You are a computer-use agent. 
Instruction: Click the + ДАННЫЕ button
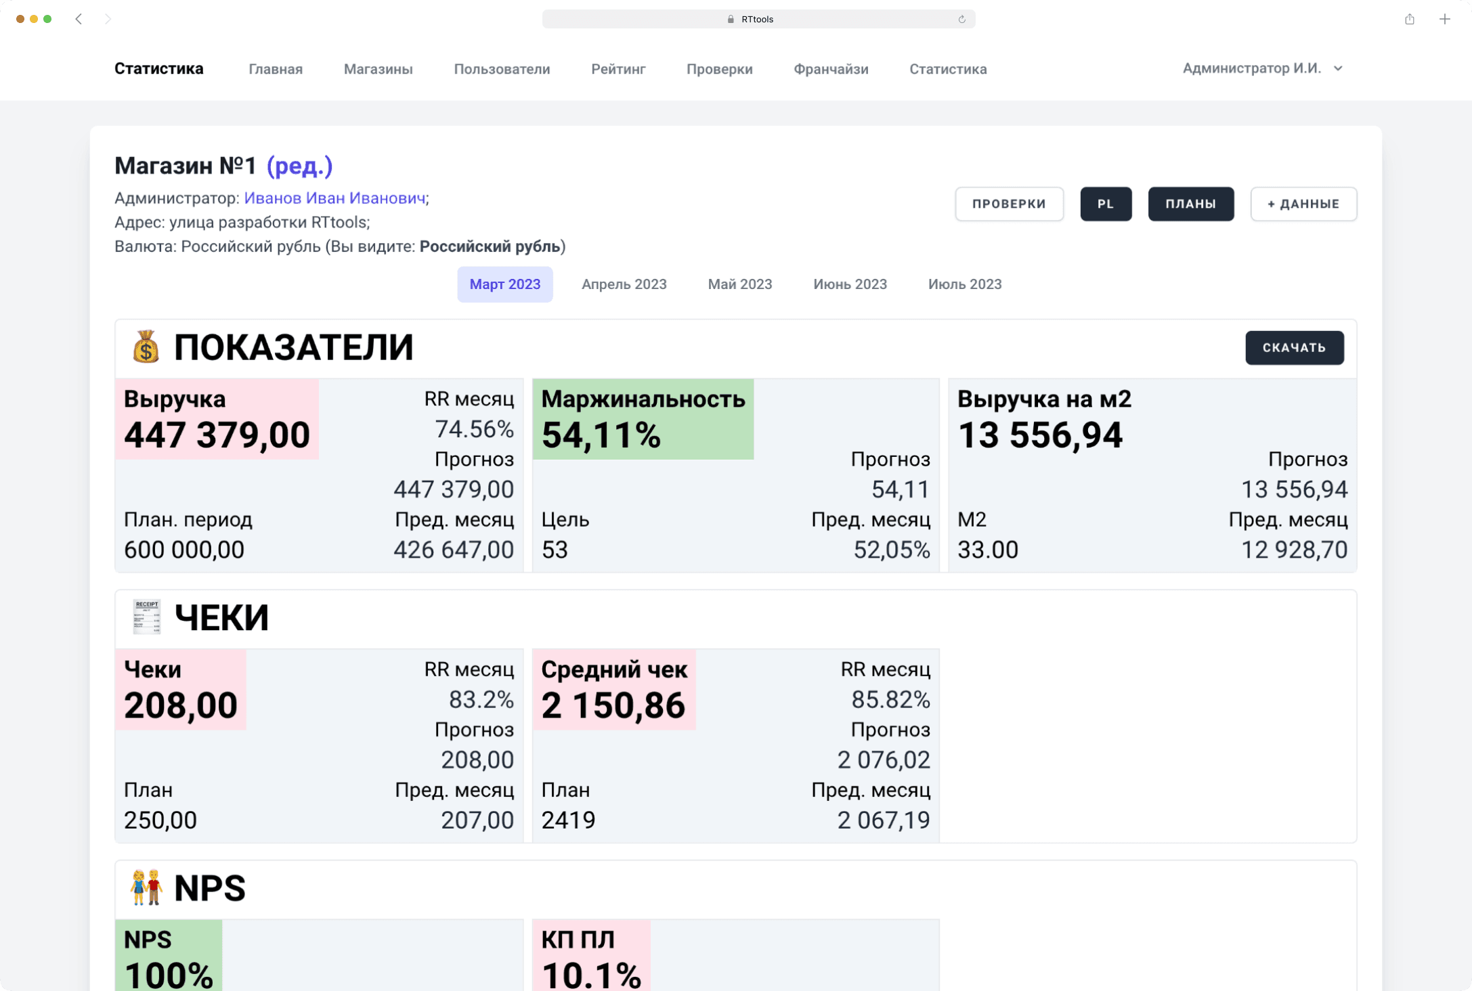[x=1303, y=204]
